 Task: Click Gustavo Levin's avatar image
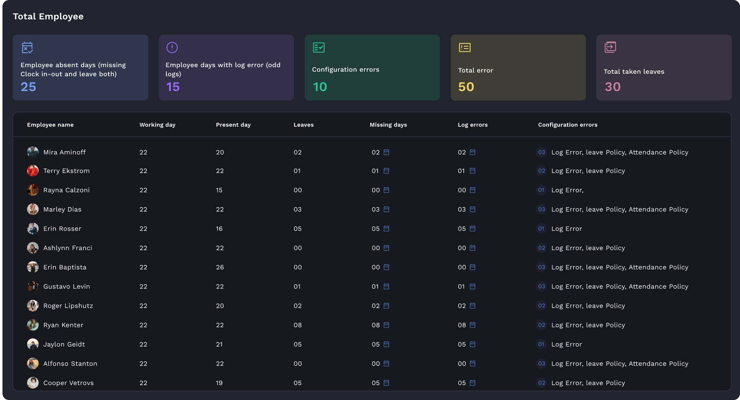[33, 286]
